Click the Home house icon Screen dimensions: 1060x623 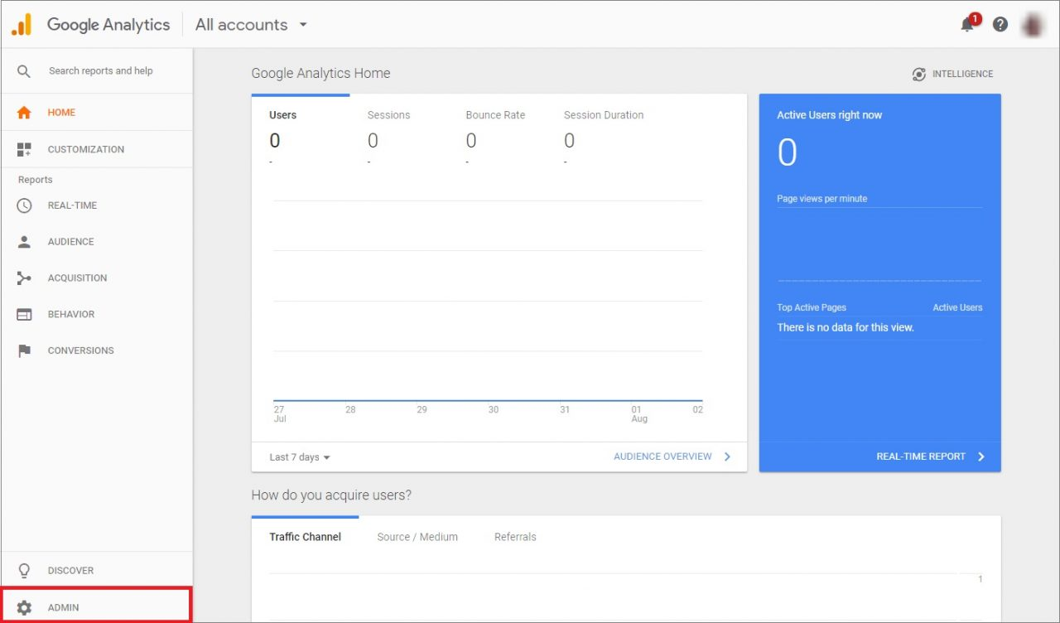coord(24,113)
